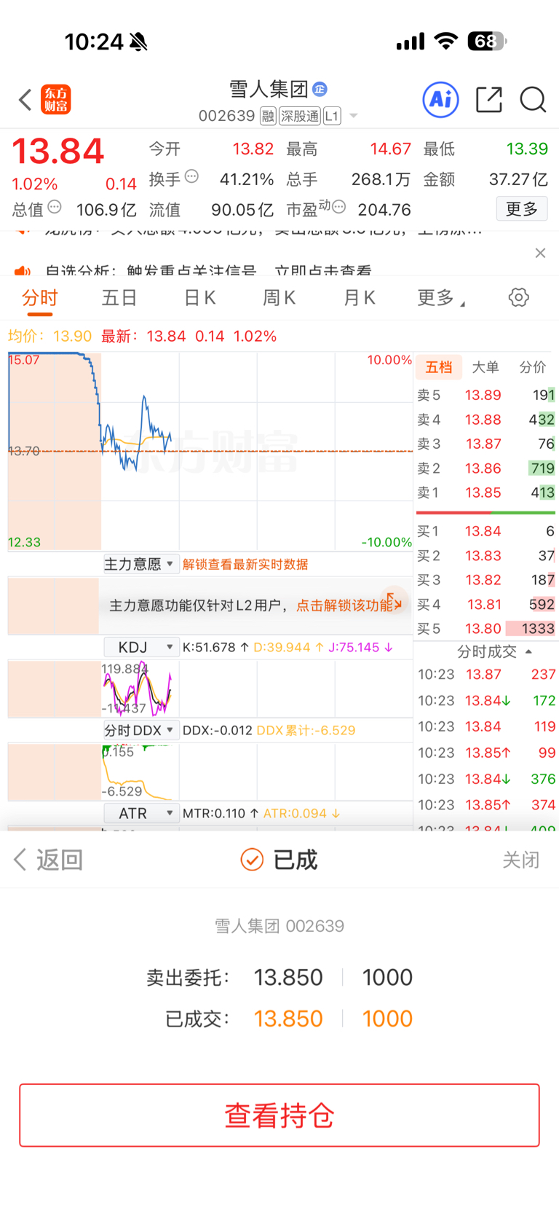Screen dimensions: 559x1216
Task: Tap the 买4 price 13.81 row
Action: [x=485, y=604]
